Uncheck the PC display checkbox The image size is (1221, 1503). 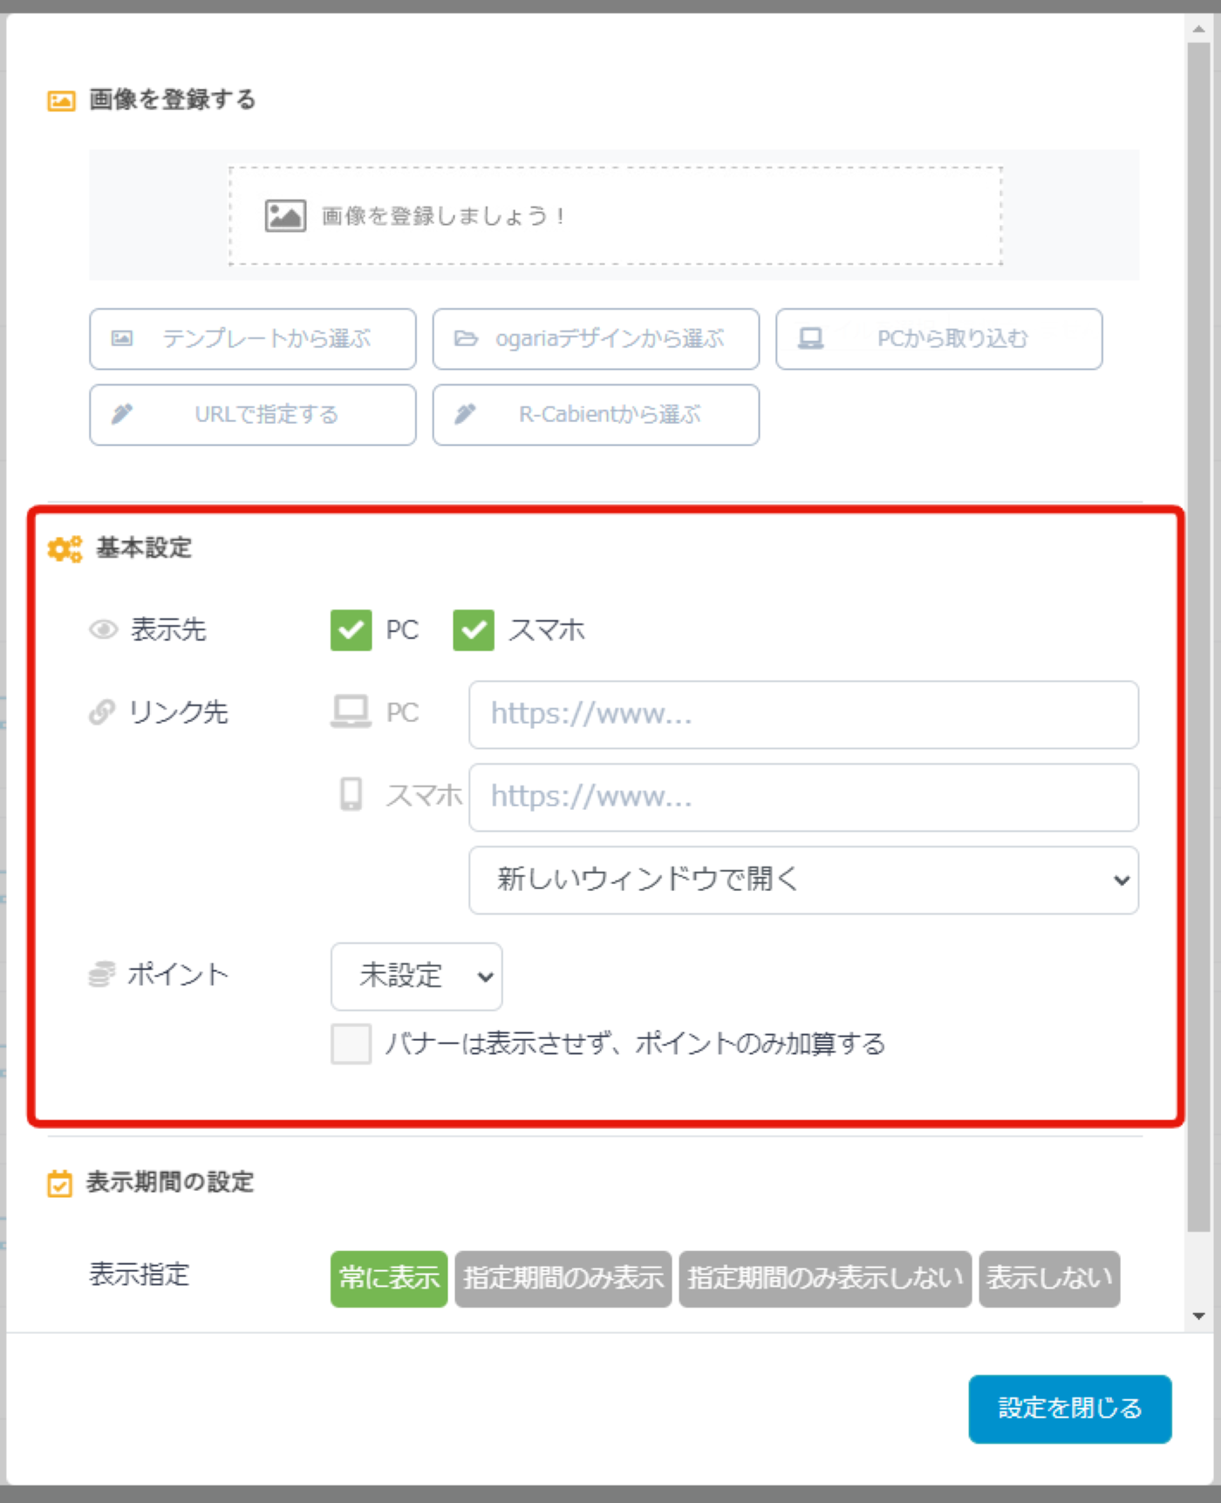point(351,630)
